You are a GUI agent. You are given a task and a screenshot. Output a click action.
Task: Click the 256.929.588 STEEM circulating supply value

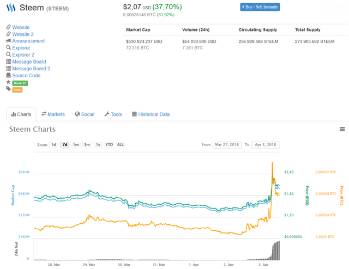tap(258, 41)
